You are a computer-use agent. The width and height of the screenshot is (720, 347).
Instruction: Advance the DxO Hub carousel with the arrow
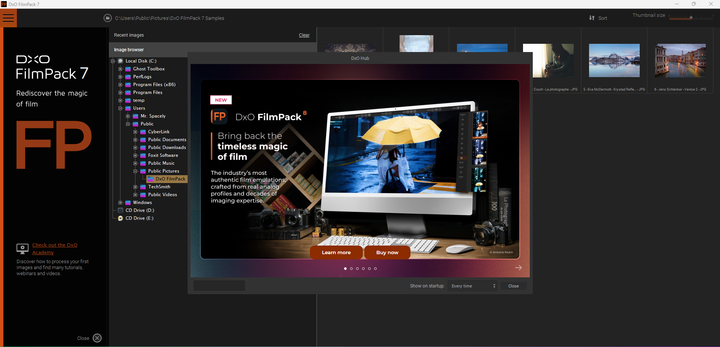pyautogui.click(x=519, y=268)
